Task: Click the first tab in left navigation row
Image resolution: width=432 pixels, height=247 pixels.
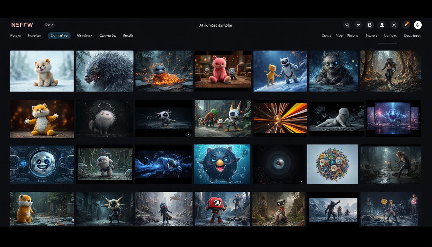Action: 15,35
